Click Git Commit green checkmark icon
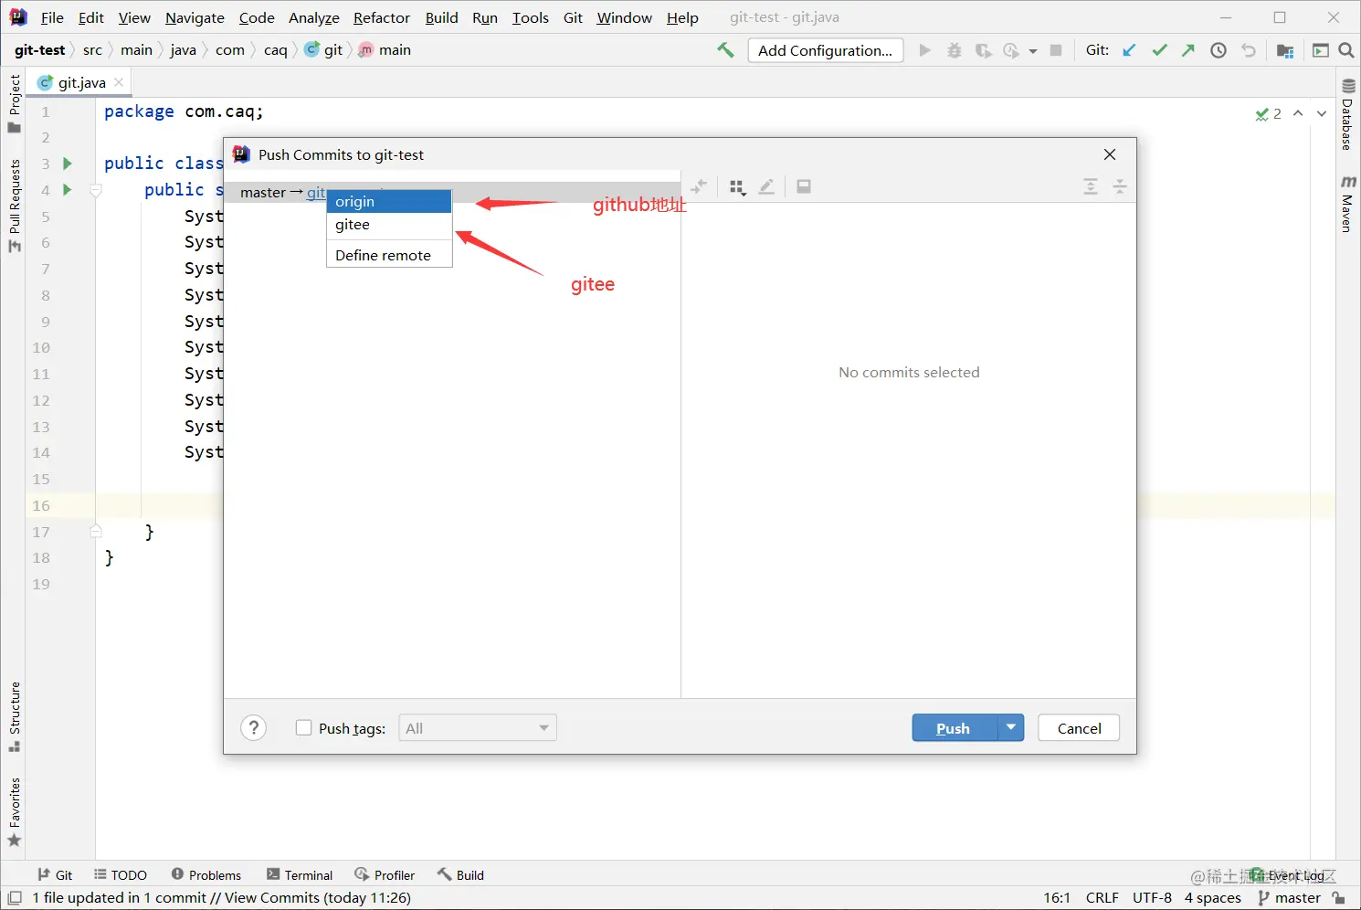 1159,50
